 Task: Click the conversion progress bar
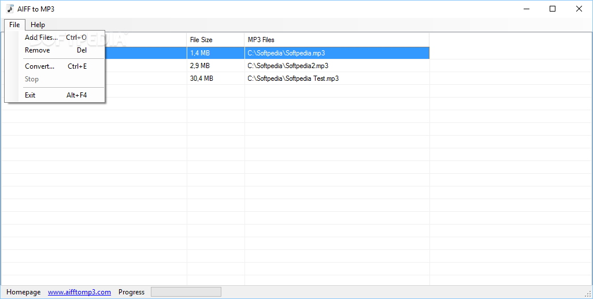(x=186, y=292)
